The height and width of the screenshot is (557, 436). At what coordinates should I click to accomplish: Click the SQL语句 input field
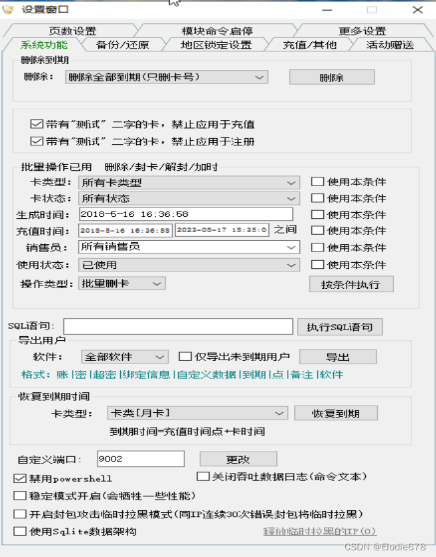[x=178, y=326]
